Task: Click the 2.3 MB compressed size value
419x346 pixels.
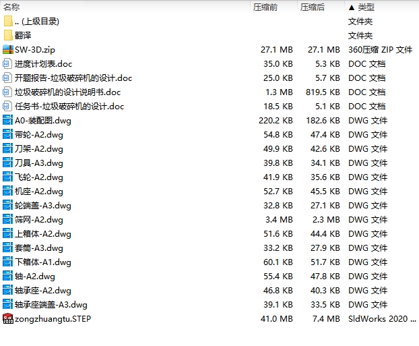Action: 326,220
